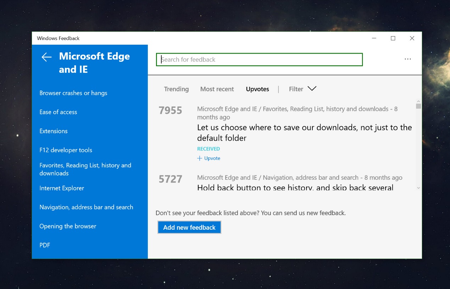
Task: Maximize the Windows Feedback window
Action: coord(393,38)
